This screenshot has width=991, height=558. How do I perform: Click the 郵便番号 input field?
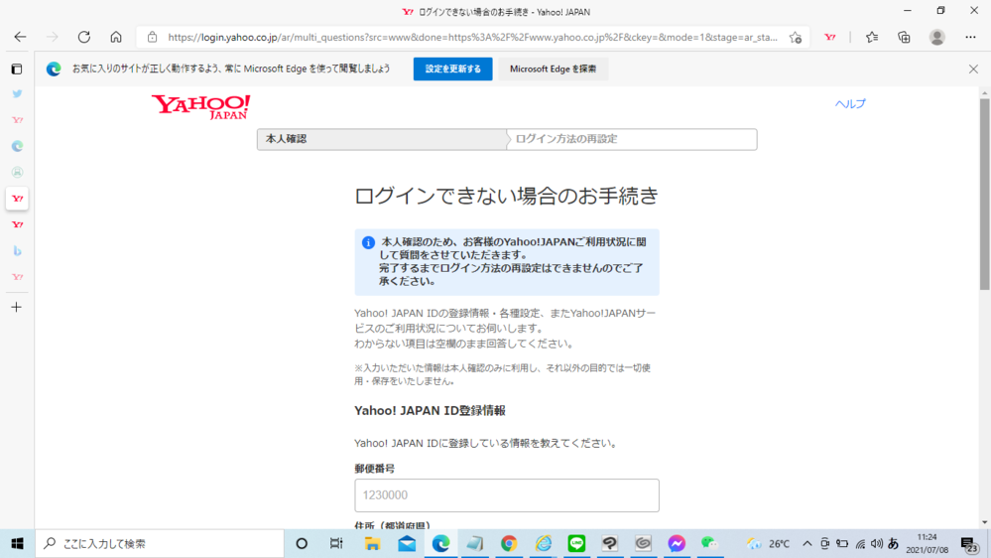point(506,495)
